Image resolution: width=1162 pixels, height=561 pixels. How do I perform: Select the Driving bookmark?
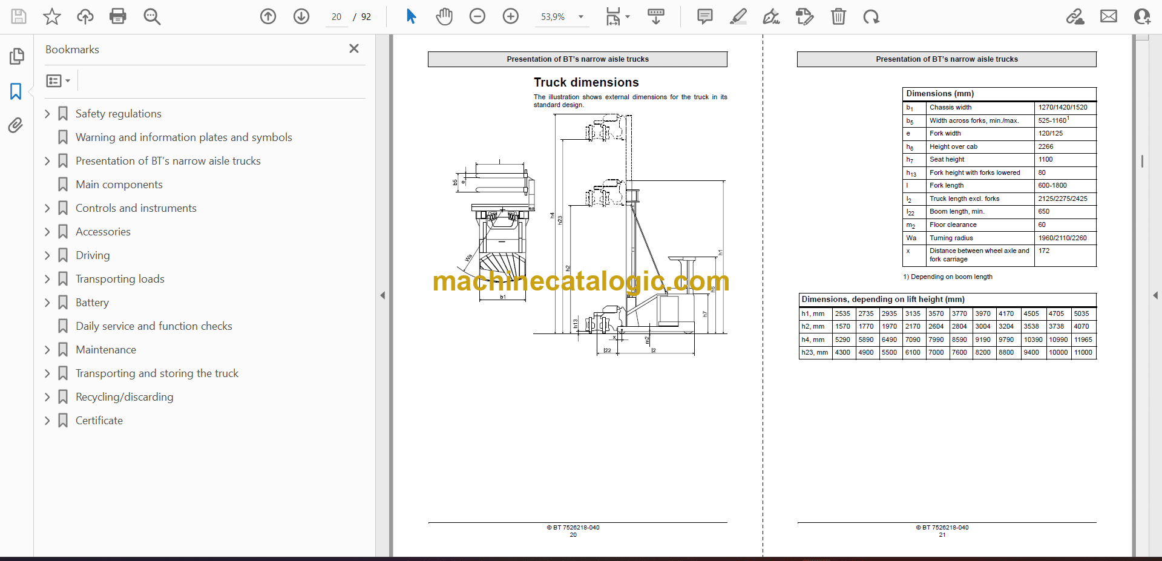(93, 255)
